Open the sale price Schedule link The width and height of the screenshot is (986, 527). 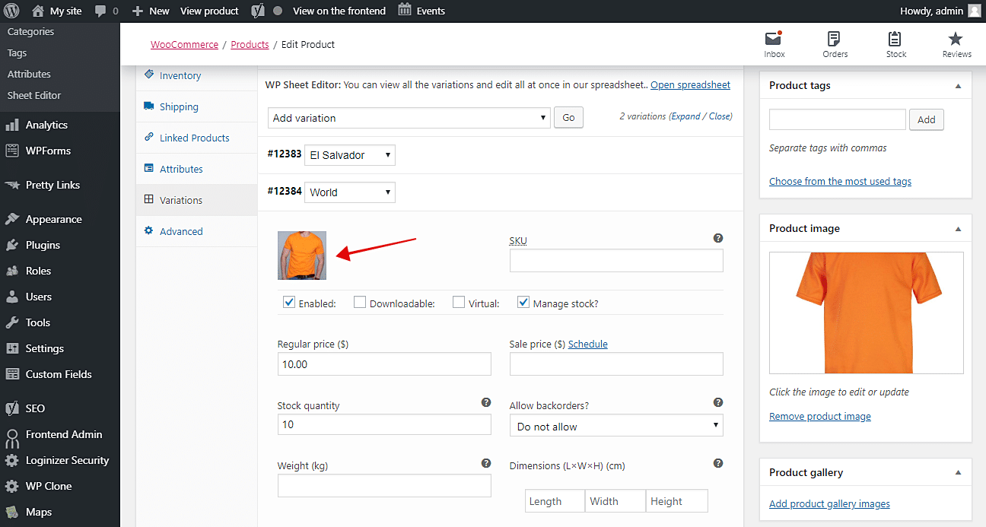click(x=588, y=344)
